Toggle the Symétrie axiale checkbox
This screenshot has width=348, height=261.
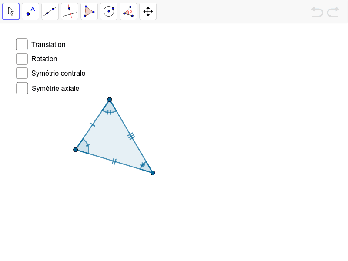(22, 88)
